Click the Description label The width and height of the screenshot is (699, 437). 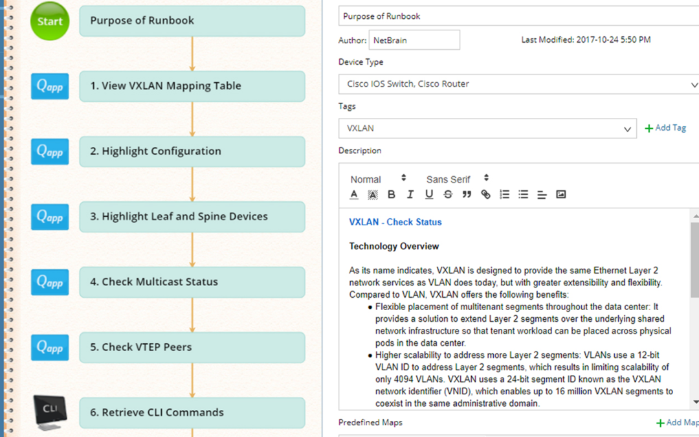click(360, 151)
